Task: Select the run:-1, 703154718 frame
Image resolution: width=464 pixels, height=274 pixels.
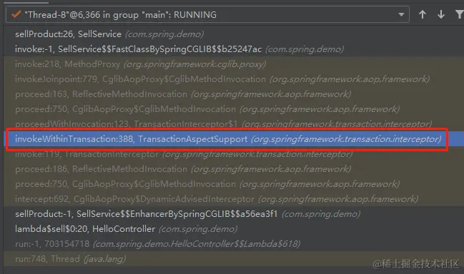Action: (234, 244)
